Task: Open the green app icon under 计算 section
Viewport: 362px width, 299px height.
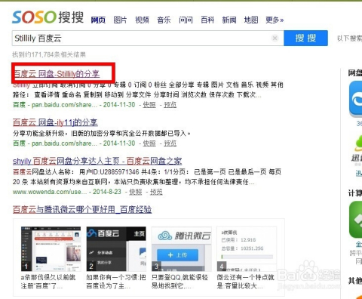Action: pyautogui.click(x=355, y=220)
